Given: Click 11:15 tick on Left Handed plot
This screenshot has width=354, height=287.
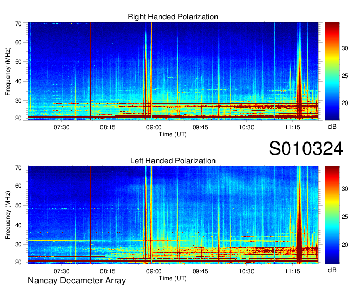Looking at the screenshot, I should (x=293, y=271).
